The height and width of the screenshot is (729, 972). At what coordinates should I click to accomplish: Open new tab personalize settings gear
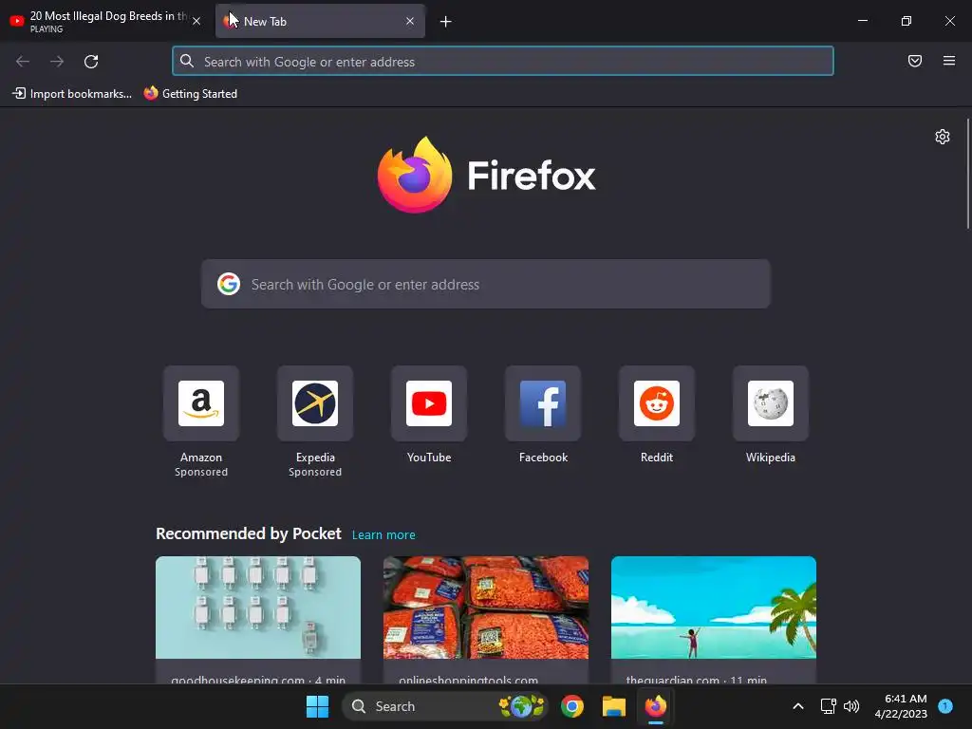coord(943,137)
